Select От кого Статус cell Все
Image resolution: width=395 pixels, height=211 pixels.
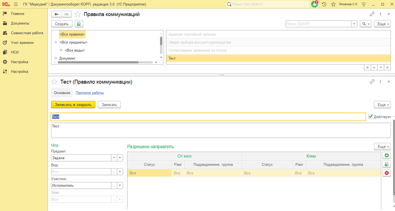pyautogui.click(x=149, y=173)
